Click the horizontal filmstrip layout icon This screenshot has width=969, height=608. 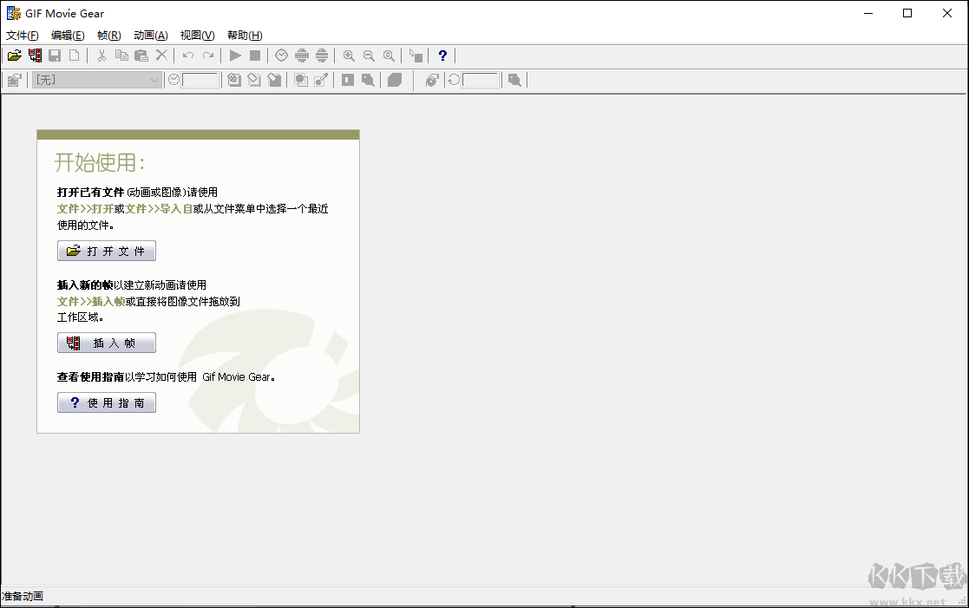pyautogui.click(x=302, y=56)
